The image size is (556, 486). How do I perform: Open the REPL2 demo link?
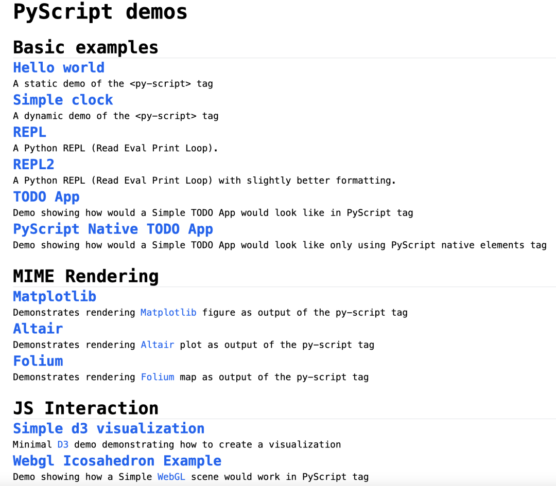[33, 165]
